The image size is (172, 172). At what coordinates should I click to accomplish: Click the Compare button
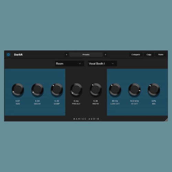(136, 55)
